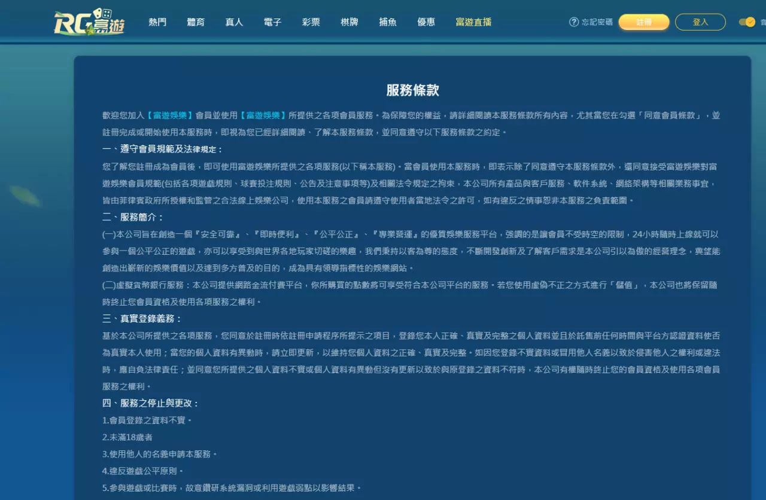
Task: Select 棋牌 in the navigation bar
Action: pyautogui.click(x=349, y=22)
